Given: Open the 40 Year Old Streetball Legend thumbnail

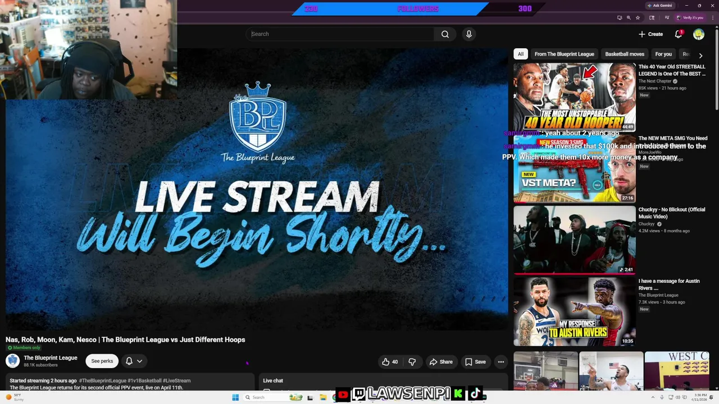Looking at the screenshot, I should click(x=575, y=97).
